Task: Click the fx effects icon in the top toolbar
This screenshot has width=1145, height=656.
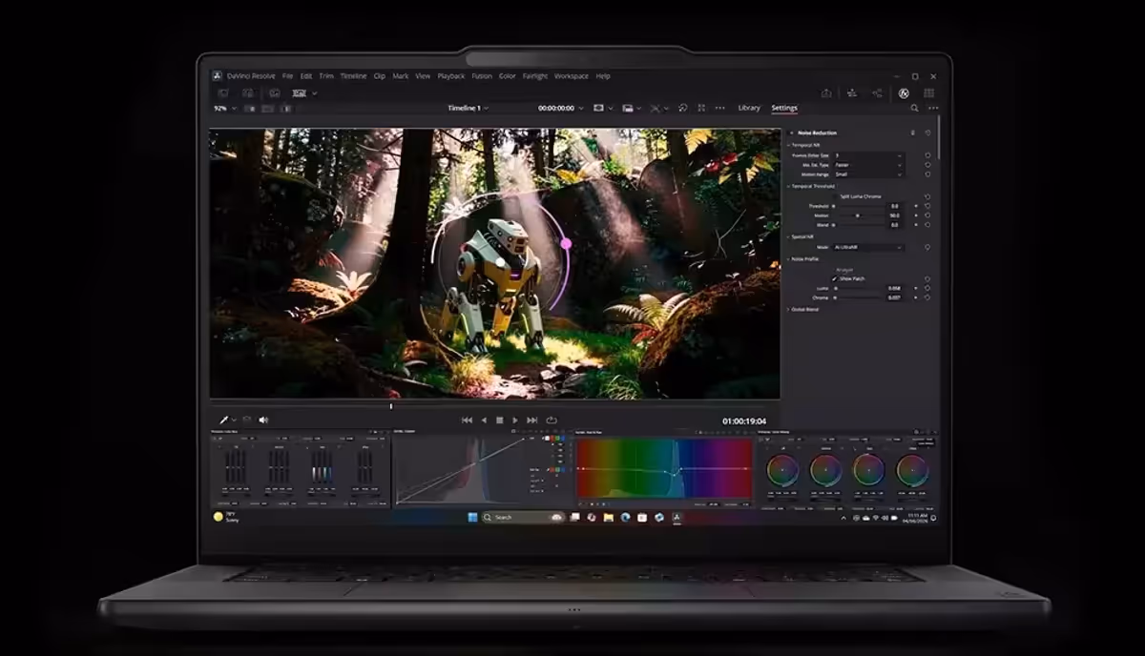Action: coord(903,92)
